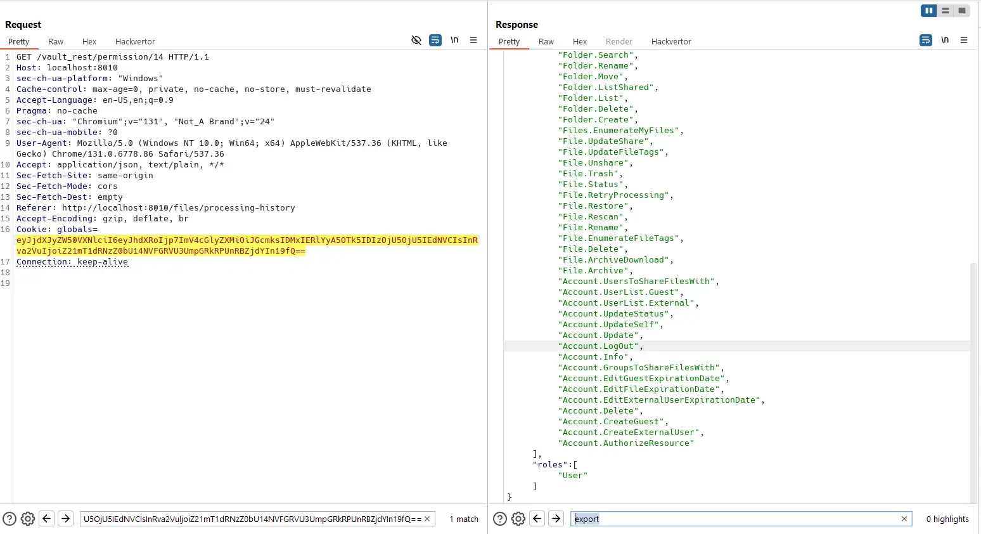Click "Folder.ListShared" in response
Screen dimensions: 981x534
click(x=606, y=88)
